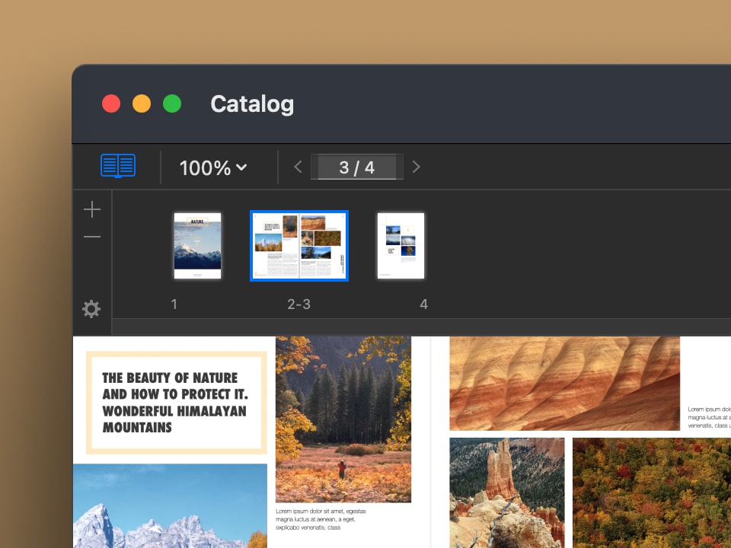The image size is (731, 548).
Task: Select the "THE BEAUTY OF NATURE" headline text
Action: click(175, 402)
